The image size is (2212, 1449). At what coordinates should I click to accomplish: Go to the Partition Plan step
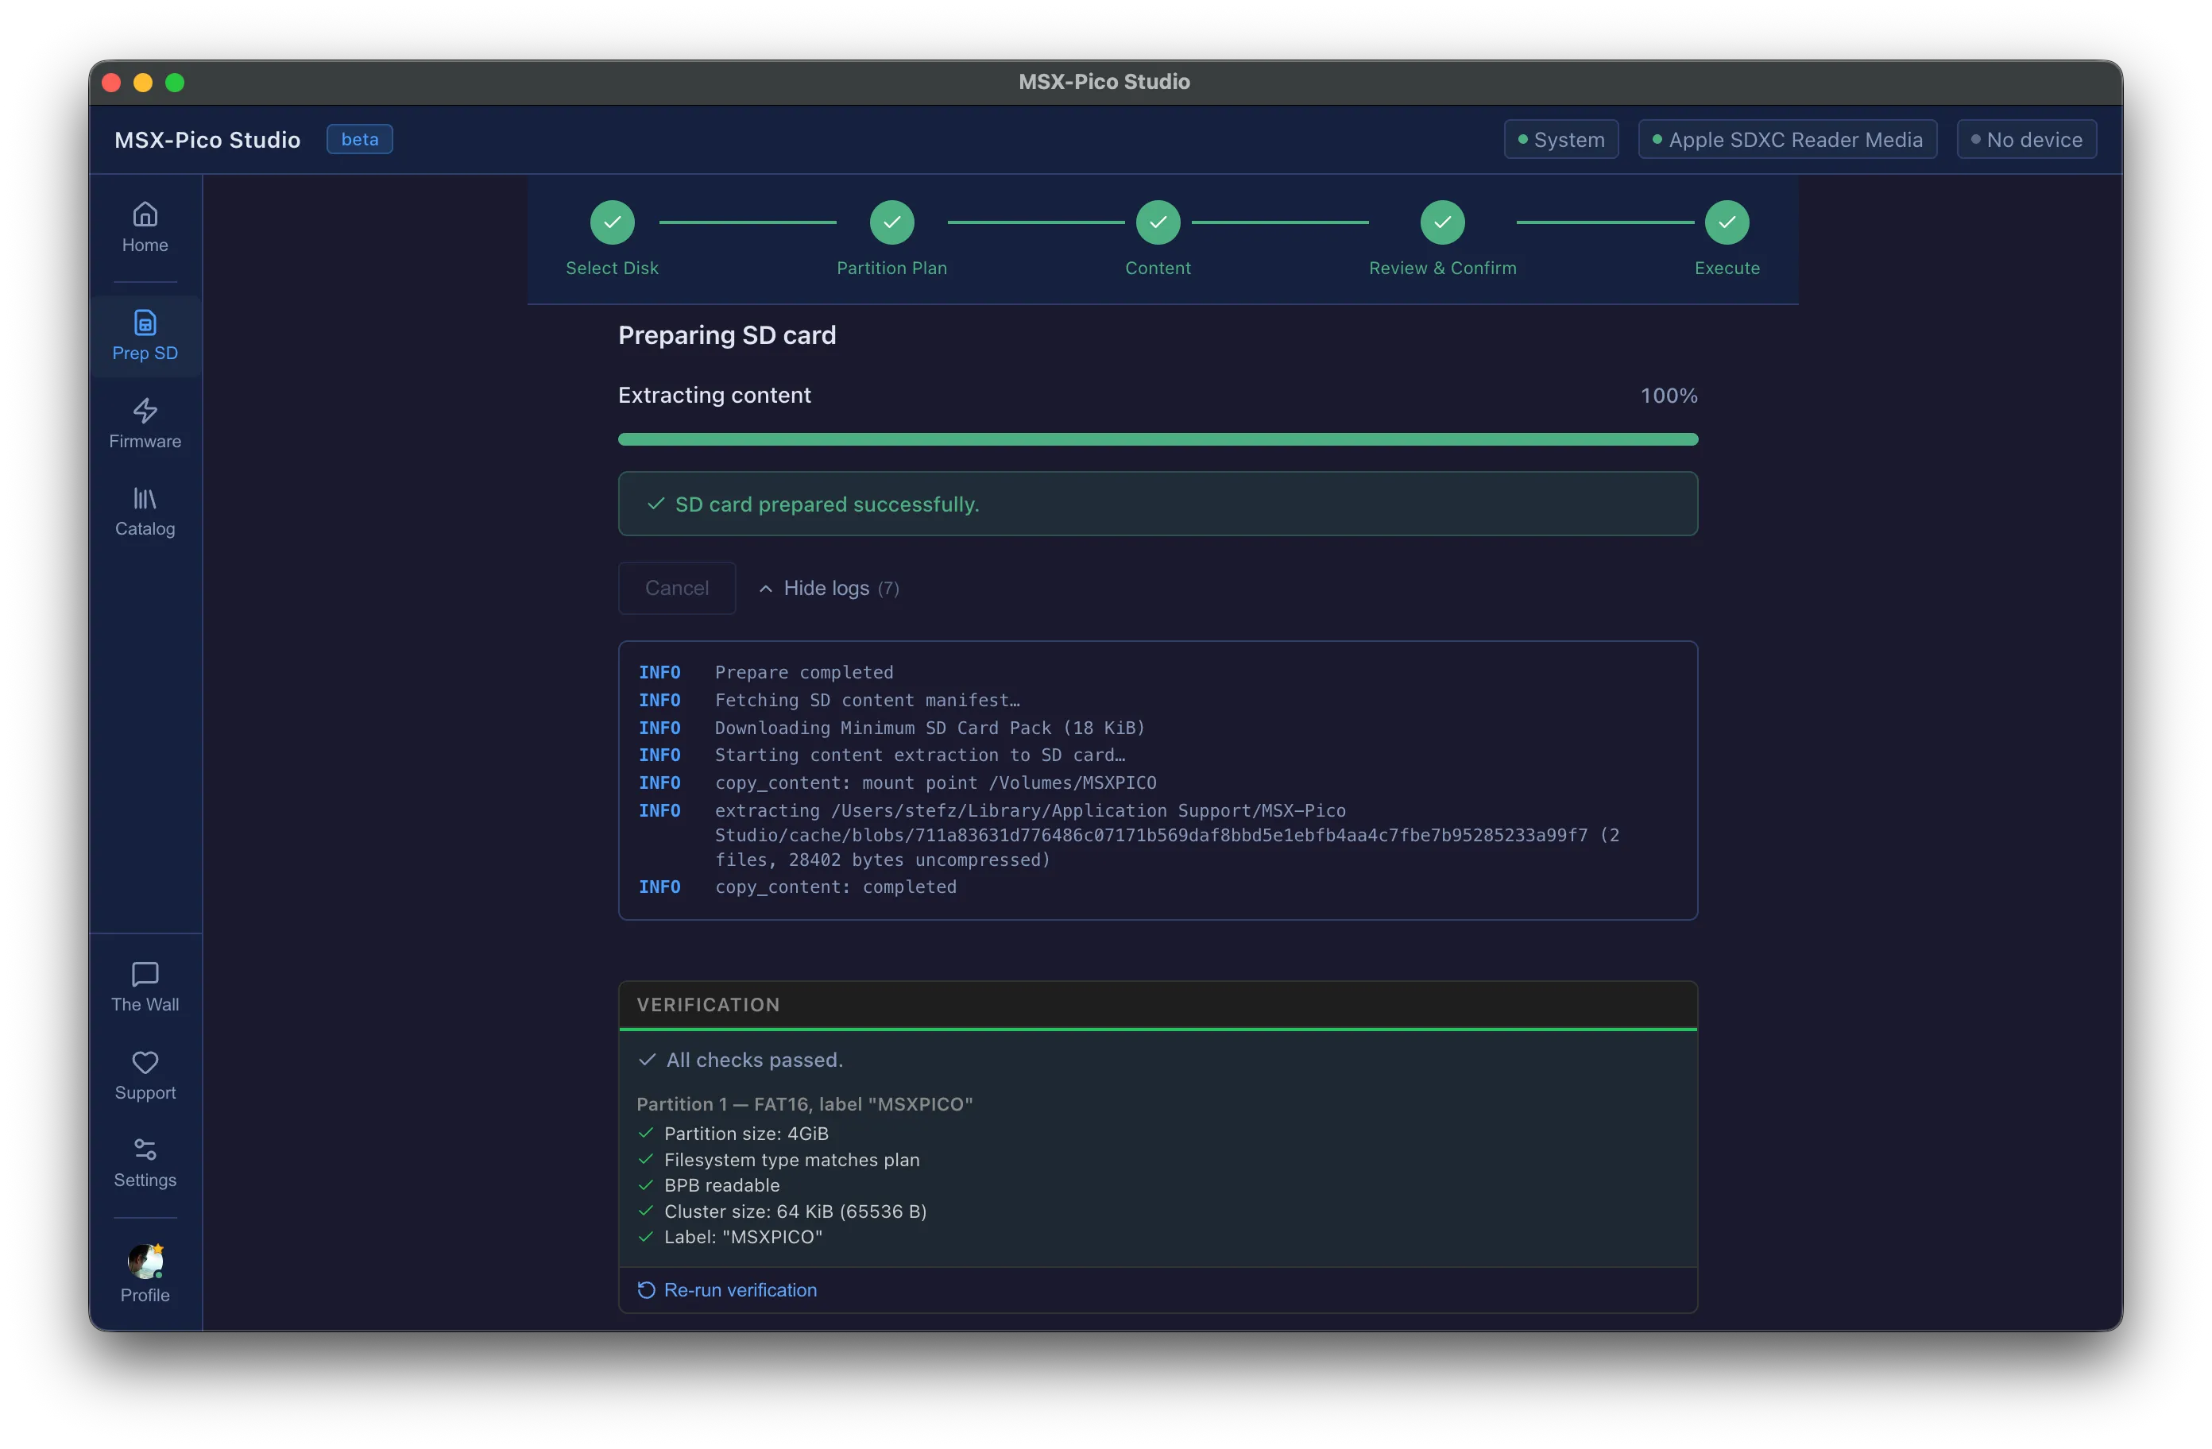[891, 223]
